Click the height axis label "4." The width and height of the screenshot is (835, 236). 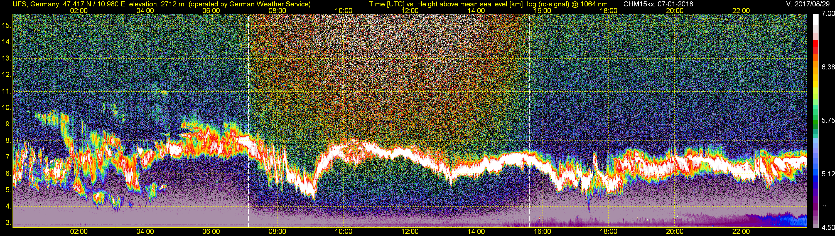pyautogui.click(x=8, y=206)
